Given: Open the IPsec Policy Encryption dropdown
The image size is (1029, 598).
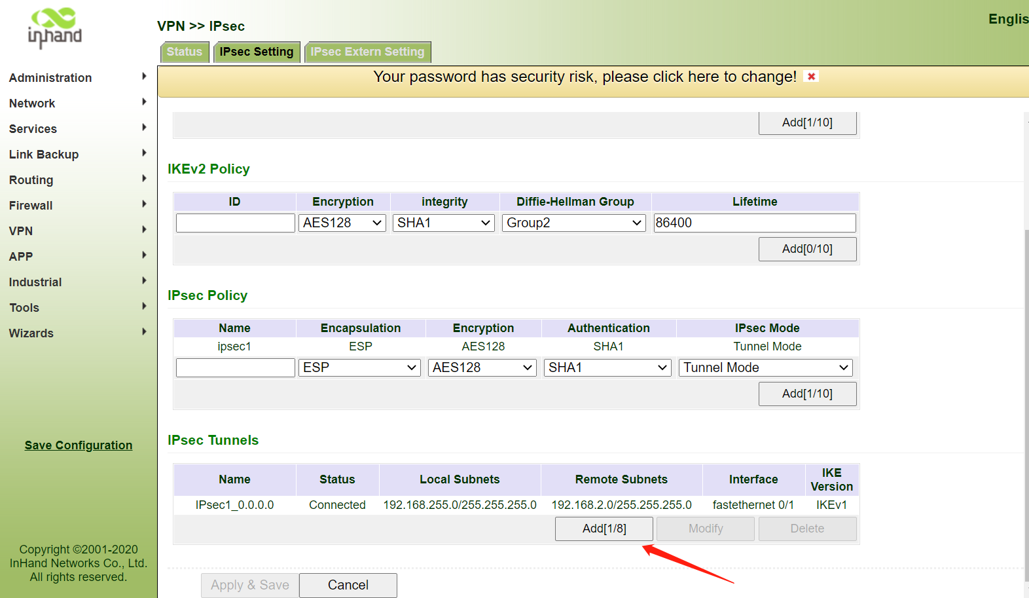Looking at the screenshot, I should click(482, 368).
